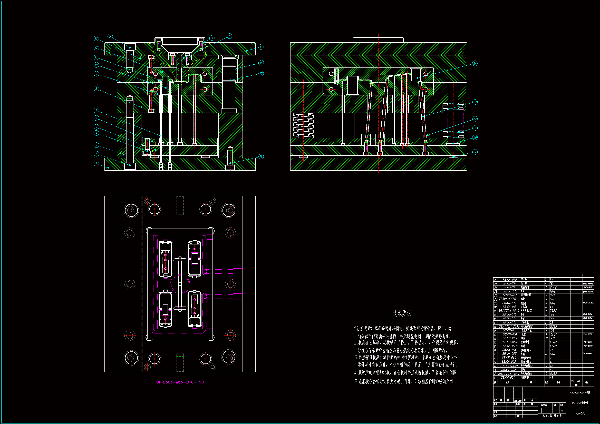Screen dimensions: 600x424
Task: Click balloon number 8 on left
Action: pos(96,89)
